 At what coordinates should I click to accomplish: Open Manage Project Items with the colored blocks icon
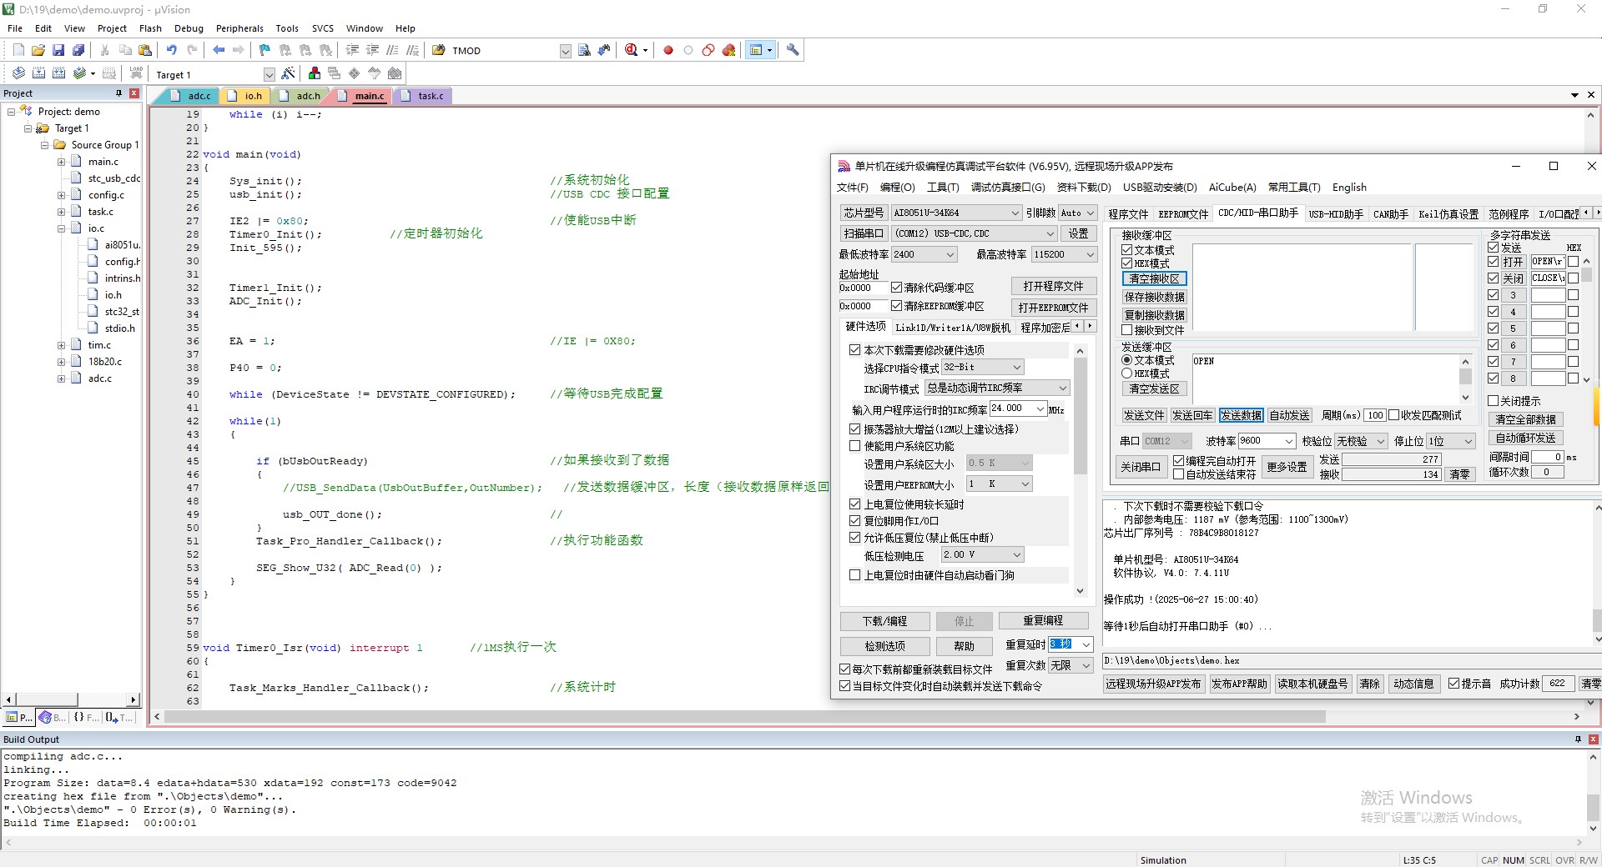[314, 74]
